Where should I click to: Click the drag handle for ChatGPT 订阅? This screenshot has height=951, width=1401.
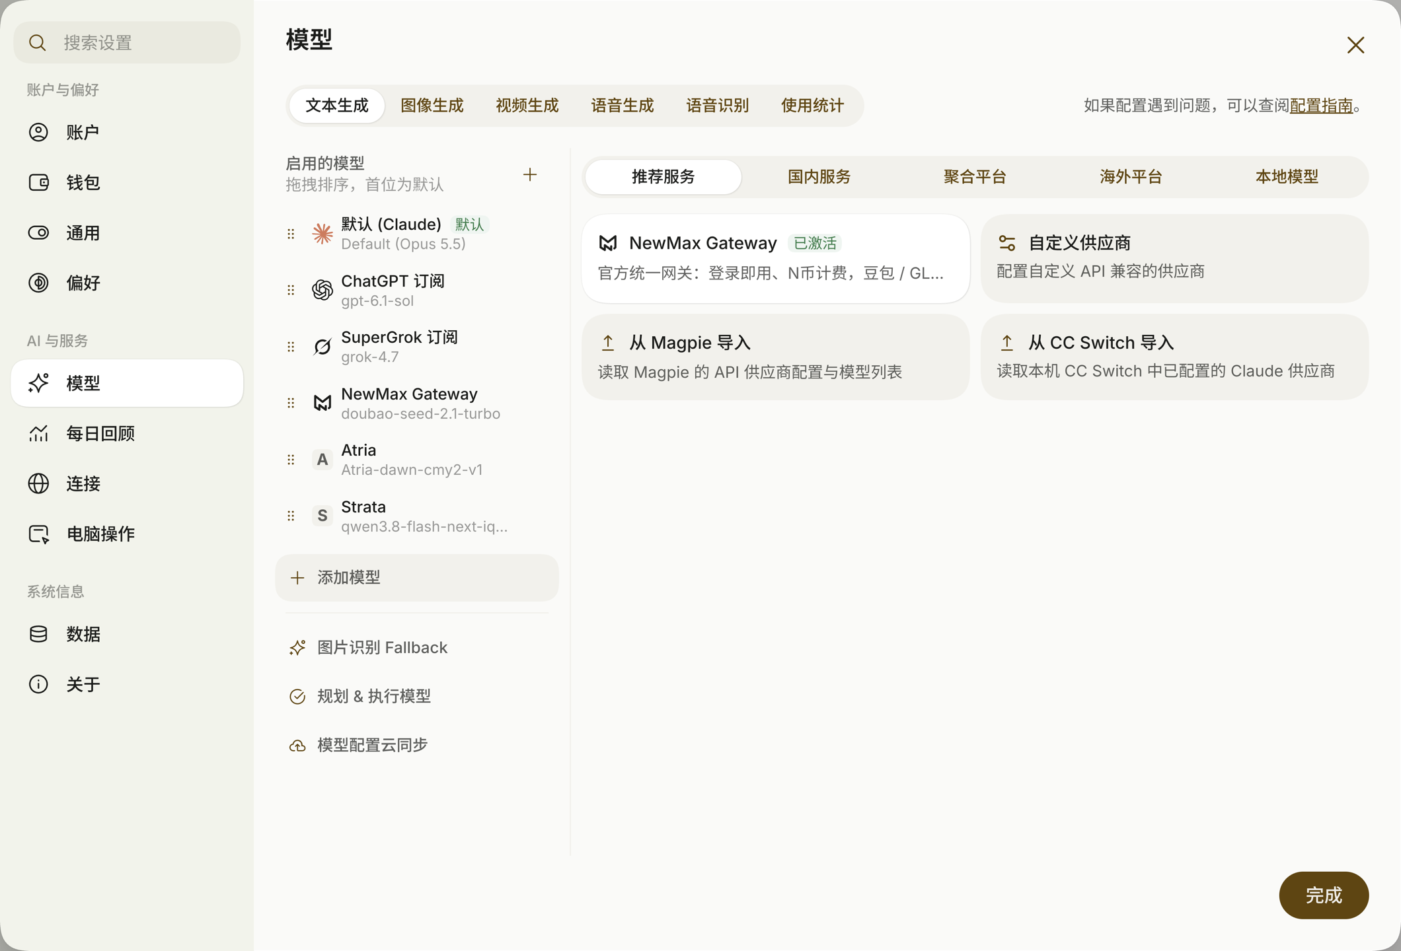[x=291, y=290]
